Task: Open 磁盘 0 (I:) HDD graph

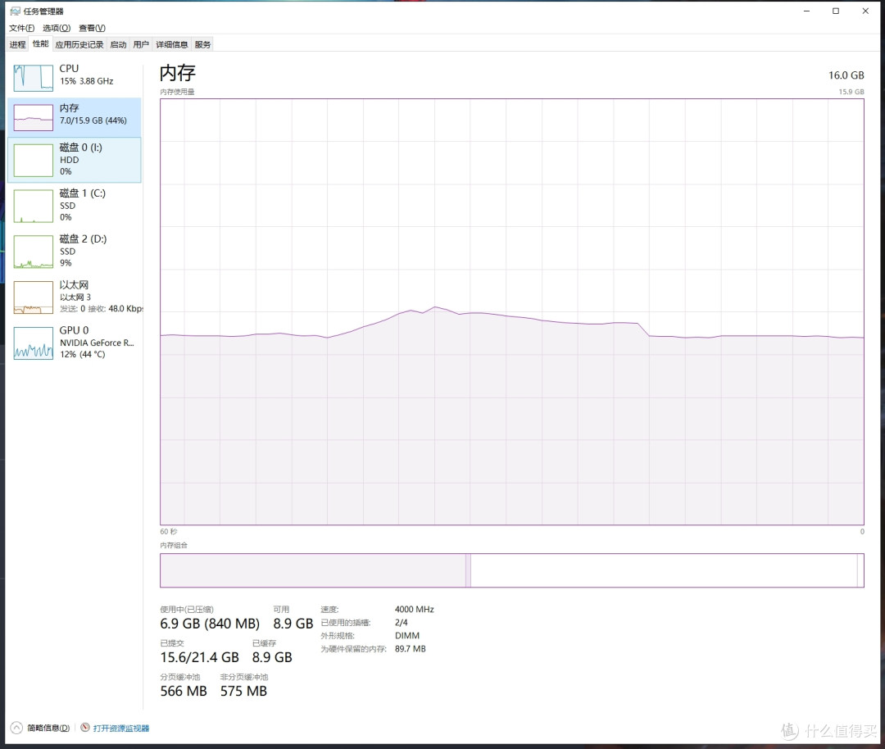Action: pos(74,160)
